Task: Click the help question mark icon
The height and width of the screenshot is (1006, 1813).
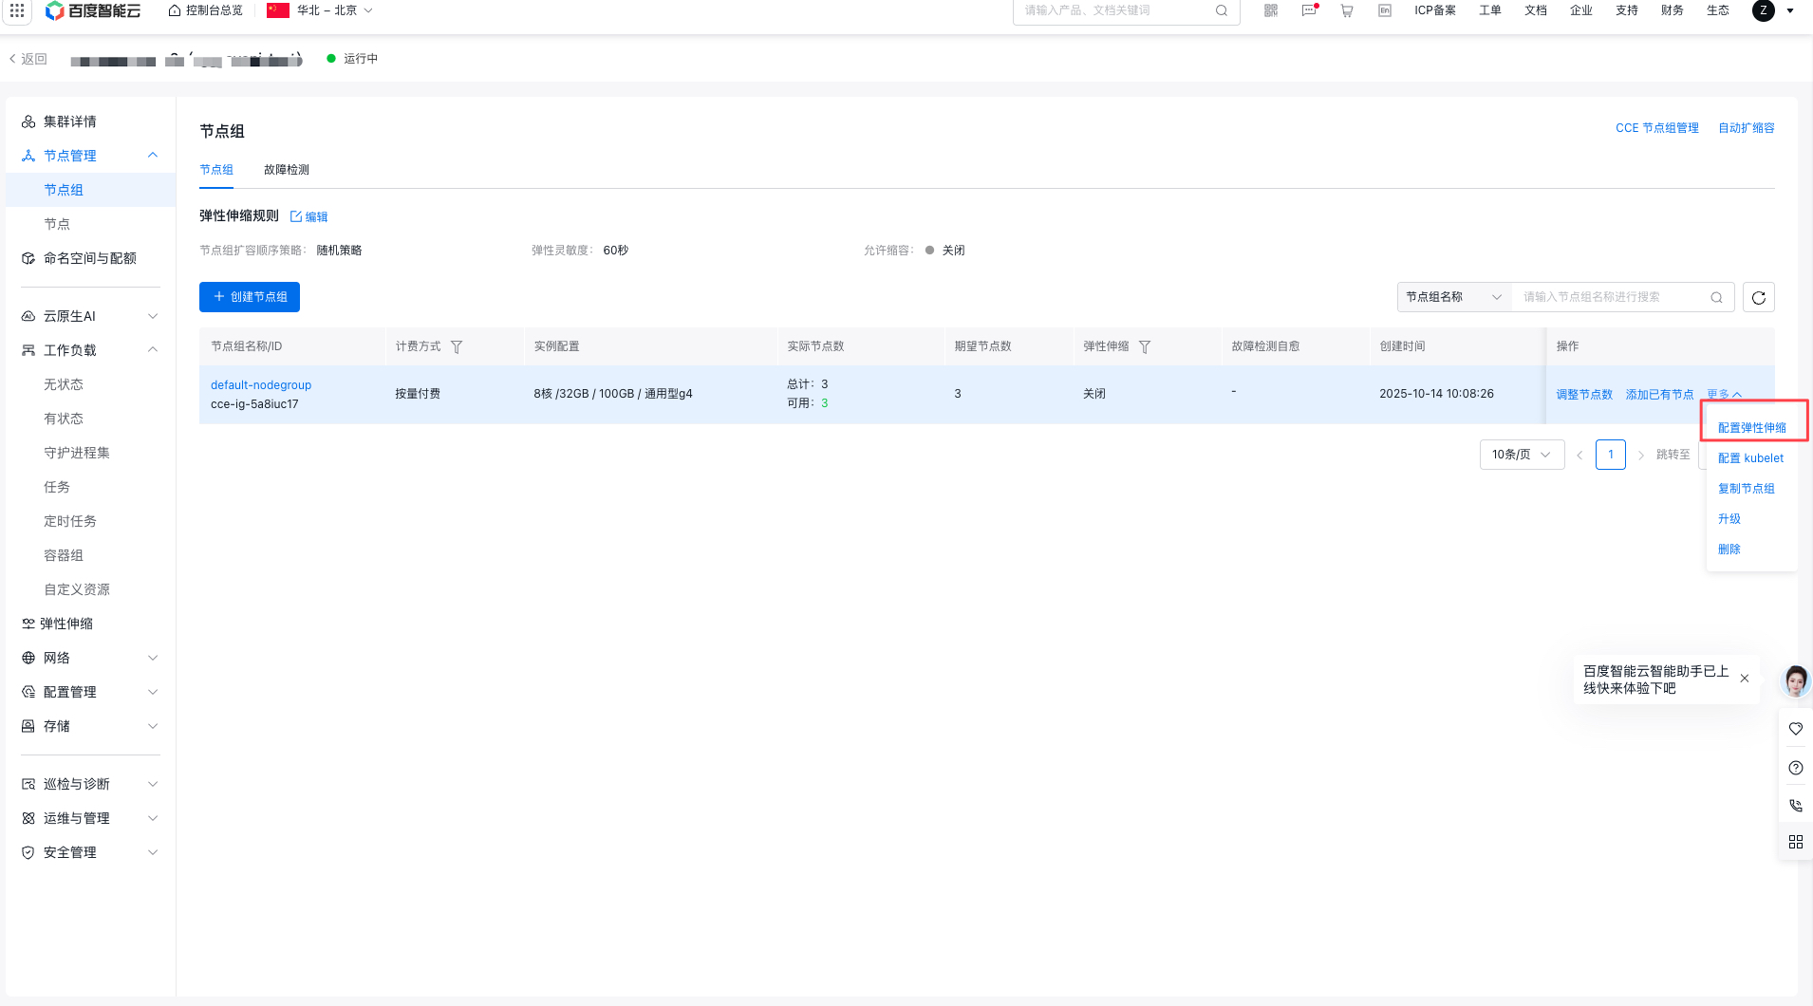Action: [1795, 768]
